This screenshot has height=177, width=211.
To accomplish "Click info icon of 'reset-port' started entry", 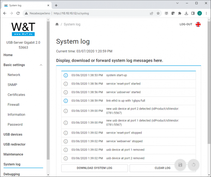I will point(66,84).
